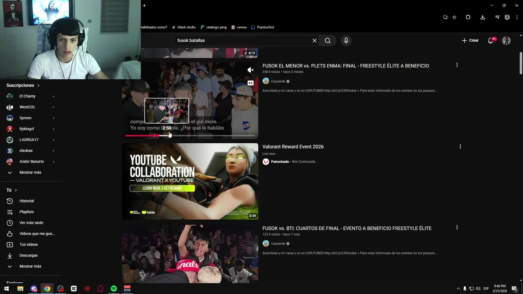Unmute the preview of FUSOK EL MENOR video
The image size is (523, 294).
[x=250, y=70]
